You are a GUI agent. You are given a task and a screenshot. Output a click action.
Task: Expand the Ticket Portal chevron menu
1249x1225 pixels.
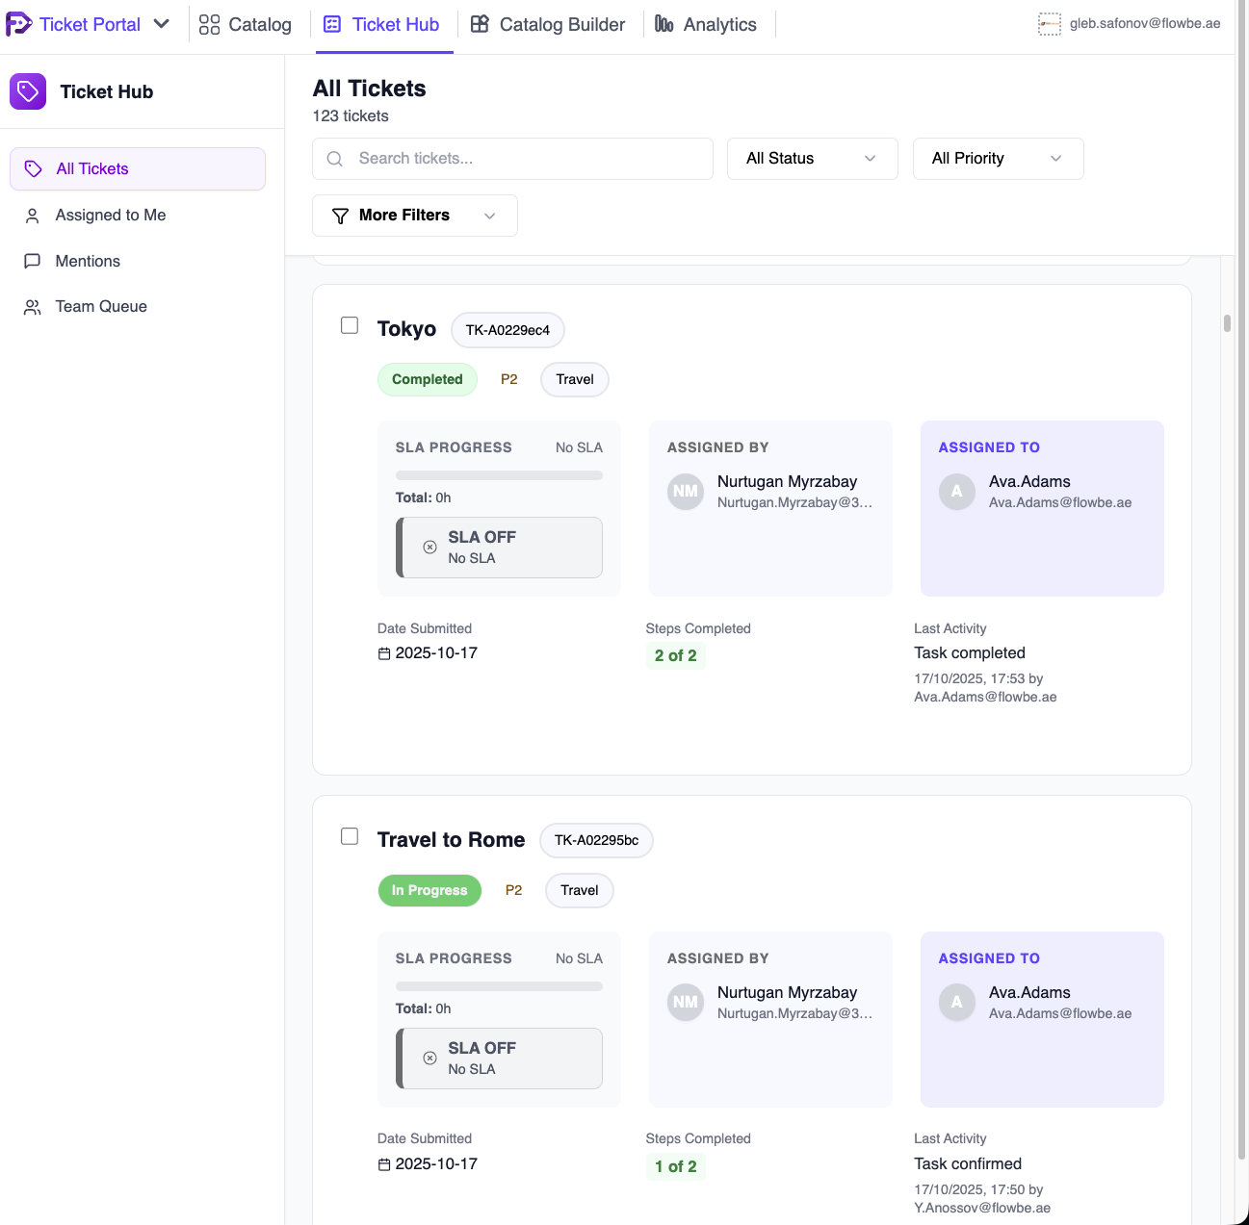click(x=162, y=24)
